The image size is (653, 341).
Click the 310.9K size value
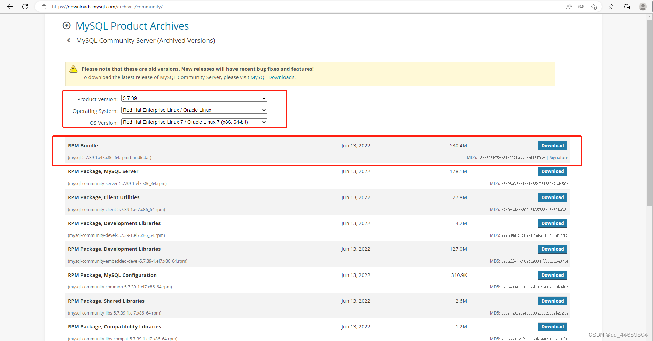459,275
